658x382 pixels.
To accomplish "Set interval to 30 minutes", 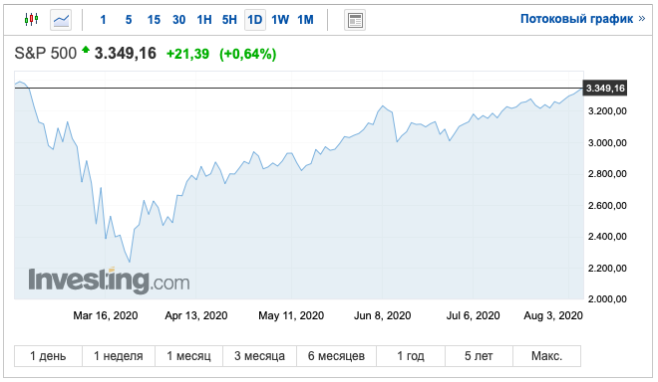I will 178,20.
